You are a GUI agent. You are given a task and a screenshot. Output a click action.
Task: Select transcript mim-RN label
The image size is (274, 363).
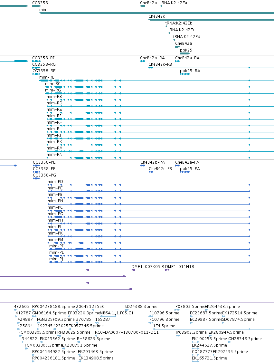click(55, 155)
